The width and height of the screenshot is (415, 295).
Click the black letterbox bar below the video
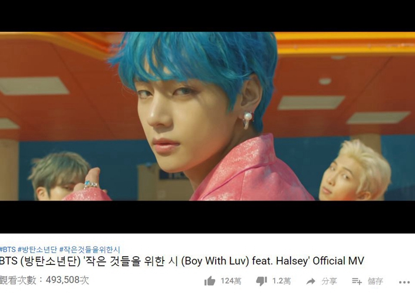tap(207, 217)
